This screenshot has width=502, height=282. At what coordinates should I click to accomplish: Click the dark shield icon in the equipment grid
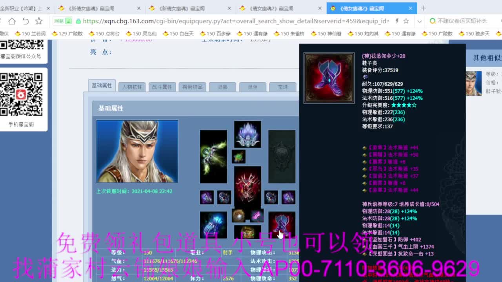point(282,156)
